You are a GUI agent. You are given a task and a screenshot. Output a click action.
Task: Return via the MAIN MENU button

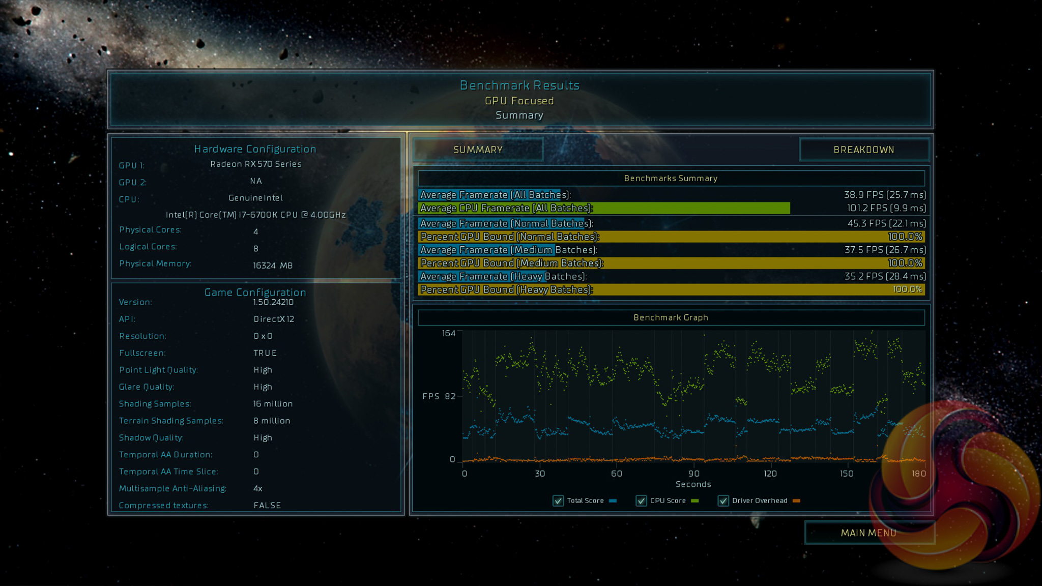(868, 533)
